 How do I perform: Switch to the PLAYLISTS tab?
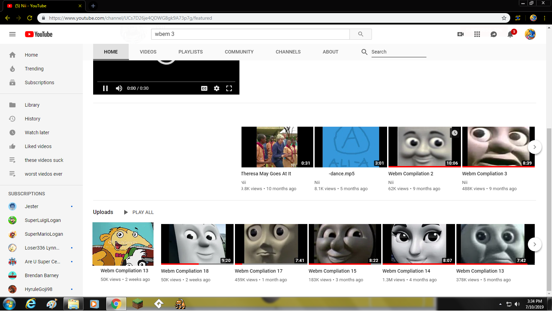tap(190, 52)
